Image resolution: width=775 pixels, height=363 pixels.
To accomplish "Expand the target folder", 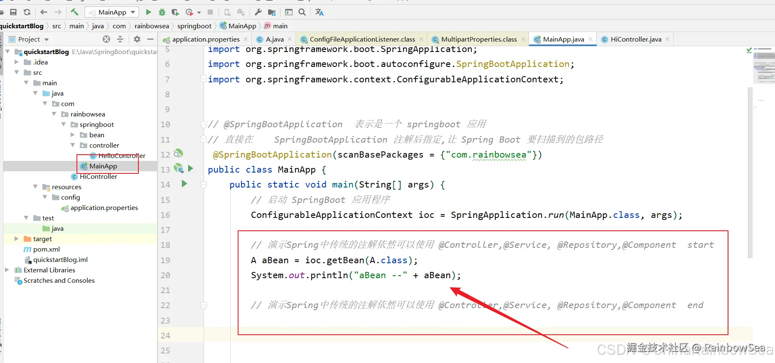I will coord(17,239).
